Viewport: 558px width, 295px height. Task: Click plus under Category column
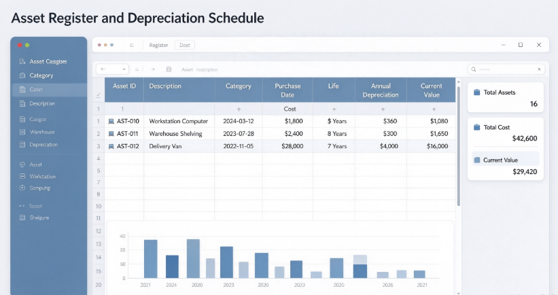[239, 109]
